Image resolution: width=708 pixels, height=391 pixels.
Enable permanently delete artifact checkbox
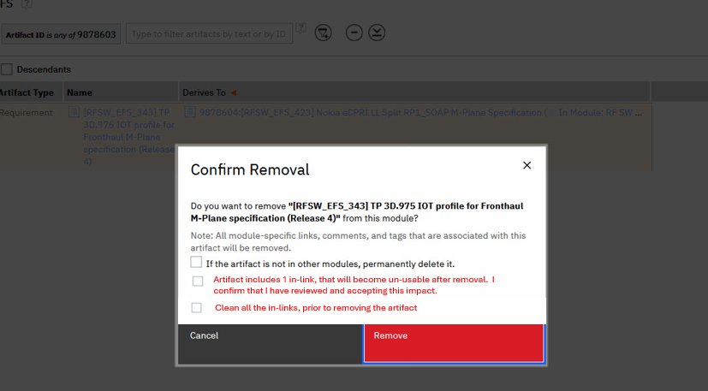197,263
